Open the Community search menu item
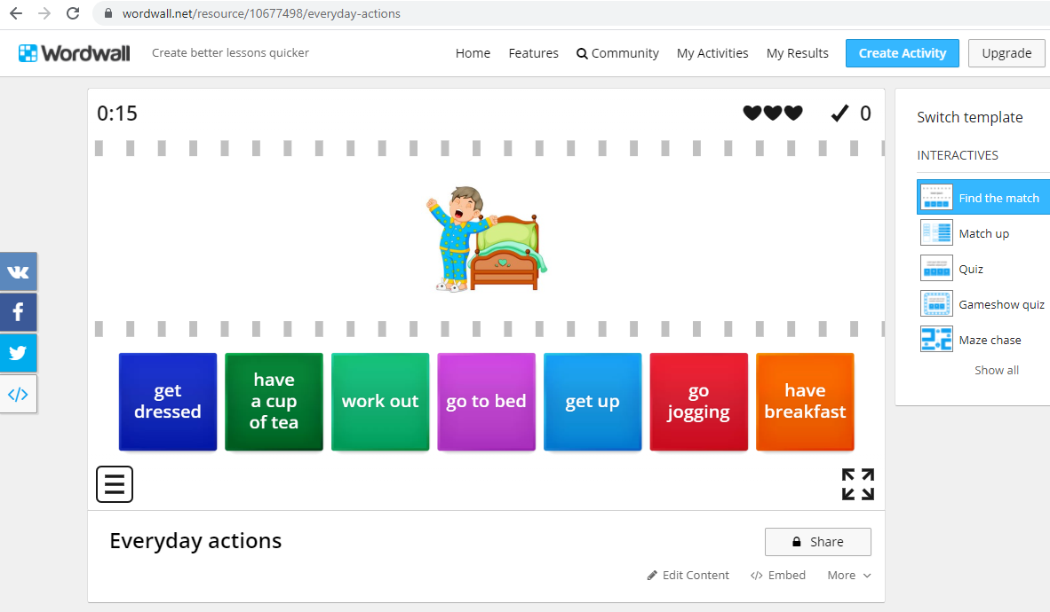The image size is (1050, 612). click(617, 53)
